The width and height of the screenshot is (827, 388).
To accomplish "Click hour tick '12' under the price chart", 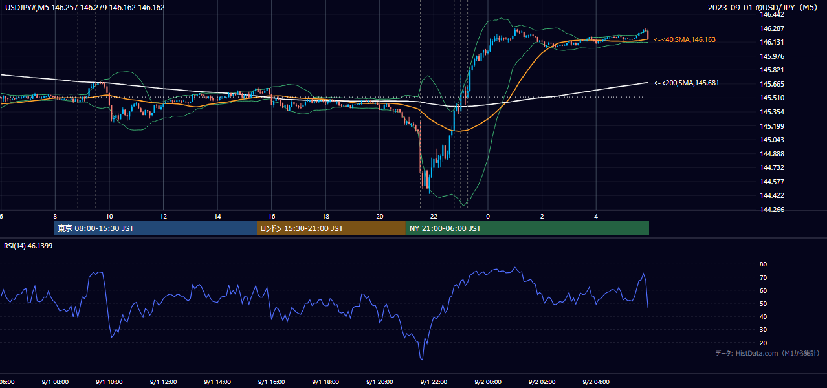I will (x=163, y=217).
